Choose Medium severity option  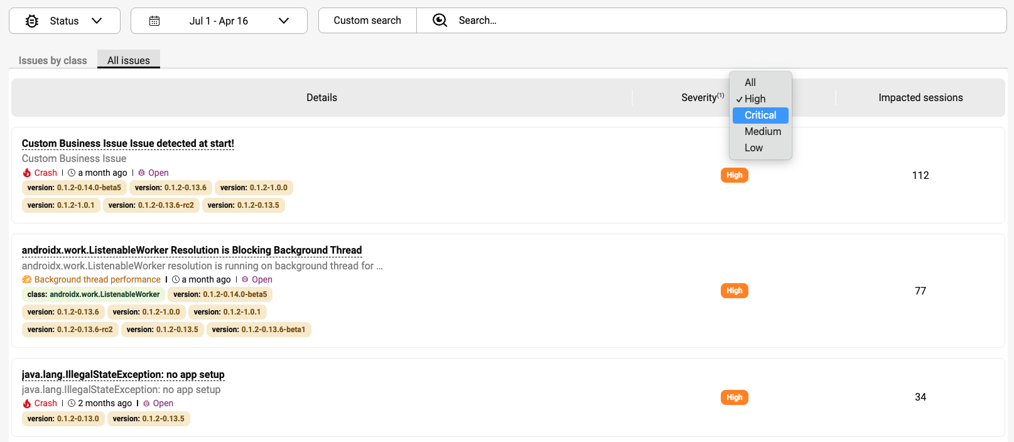[762, 131]
